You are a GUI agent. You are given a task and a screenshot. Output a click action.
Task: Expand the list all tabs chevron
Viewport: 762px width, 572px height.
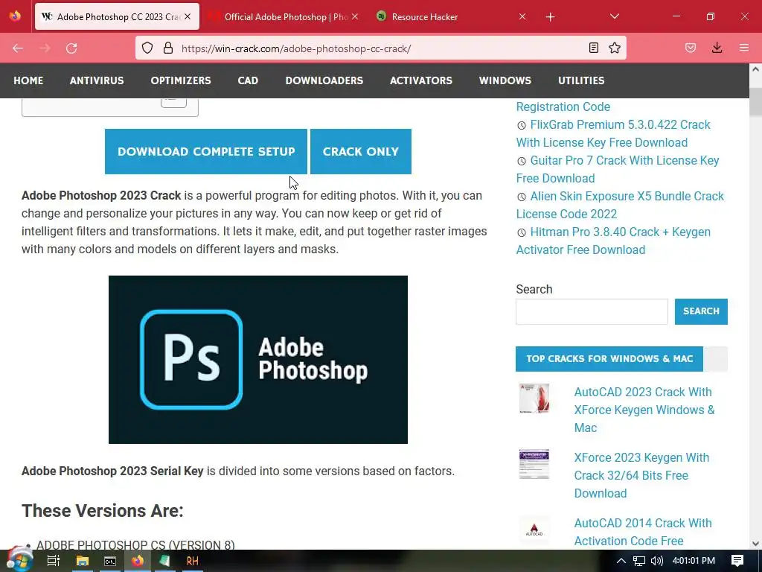614,16
